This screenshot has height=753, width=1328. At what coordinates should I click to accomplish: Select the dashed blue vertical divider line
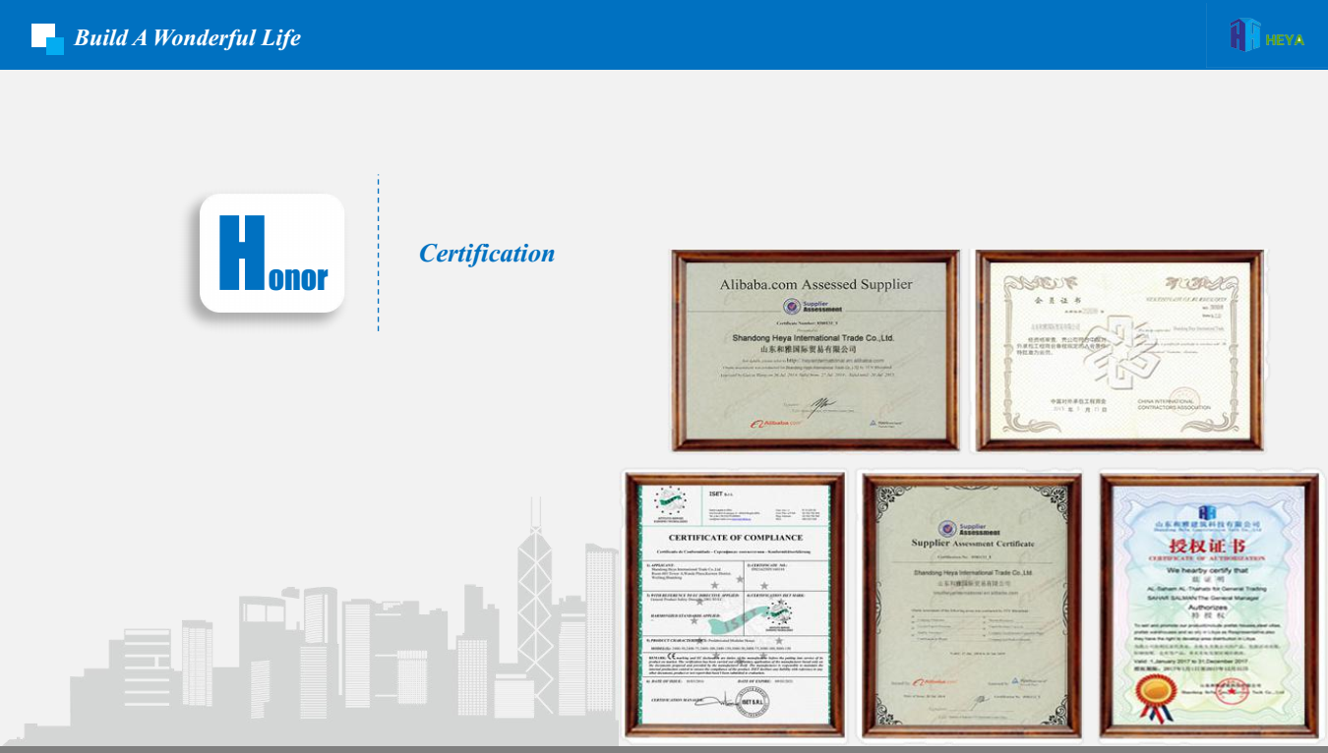(x=379, y=253)
